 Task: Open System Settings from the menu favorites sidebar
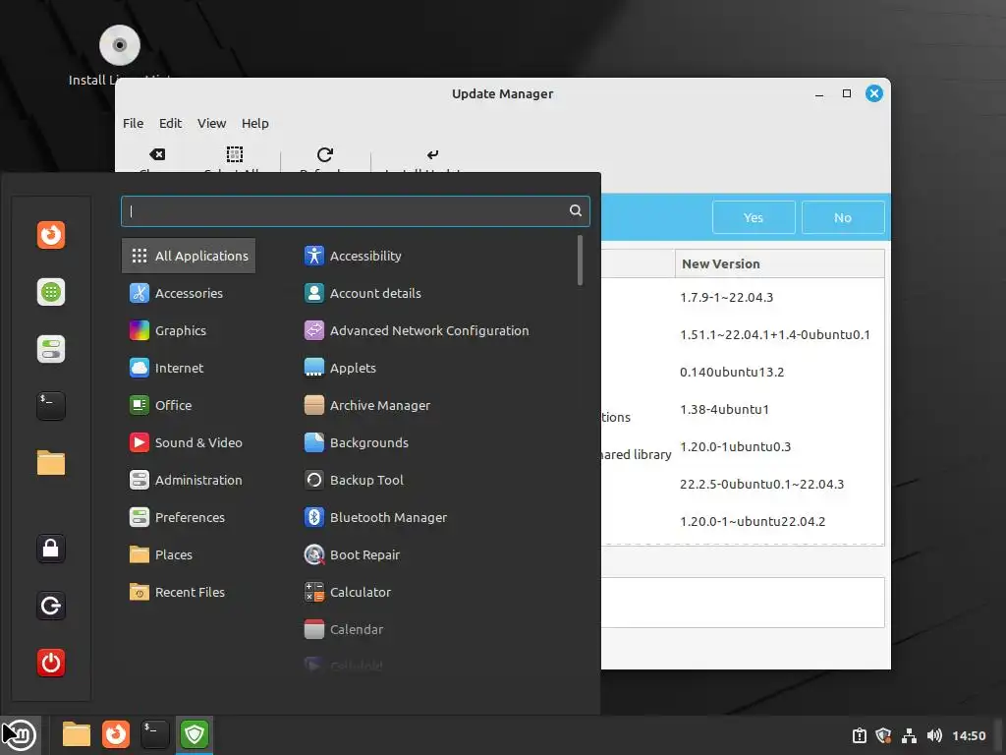[51, 349]
